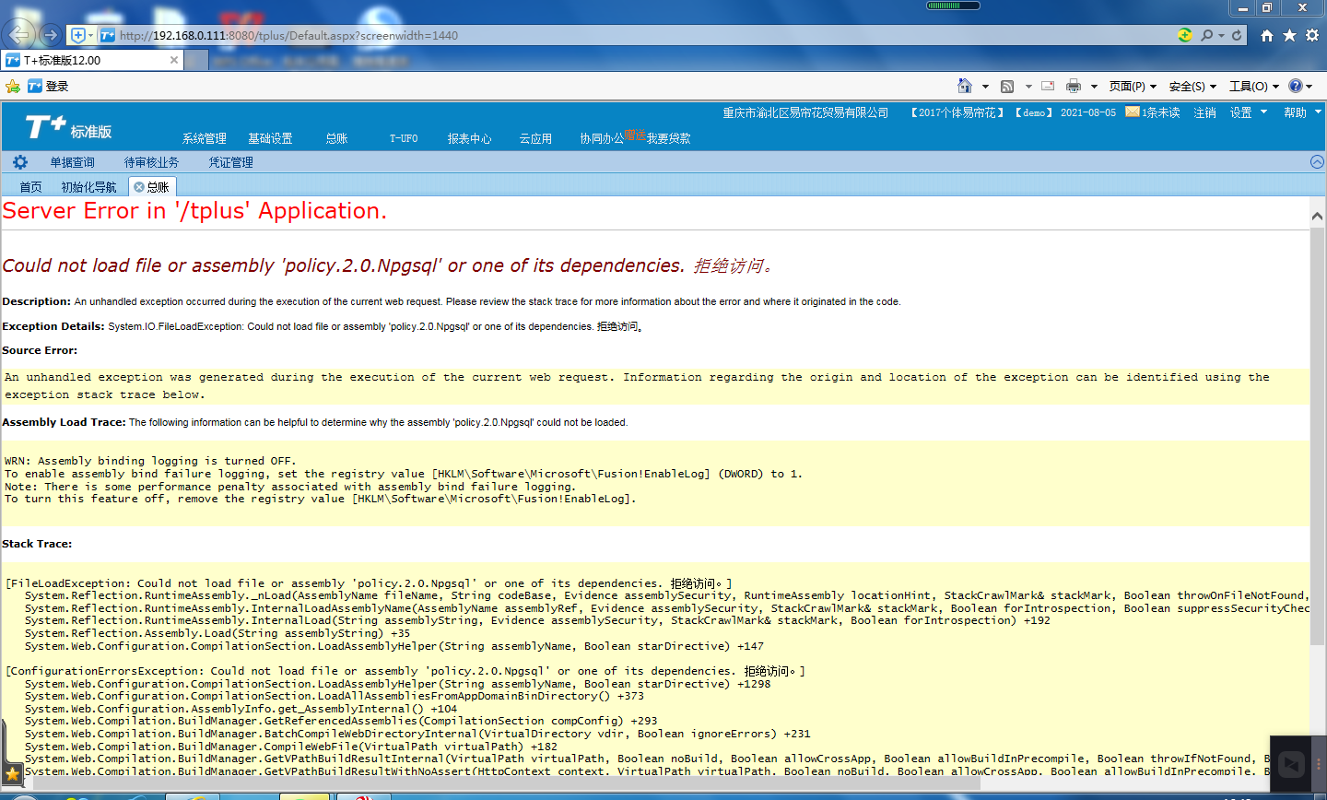
Task: Close the T+标准版12.00 browser tab
Action: [173, 60]
